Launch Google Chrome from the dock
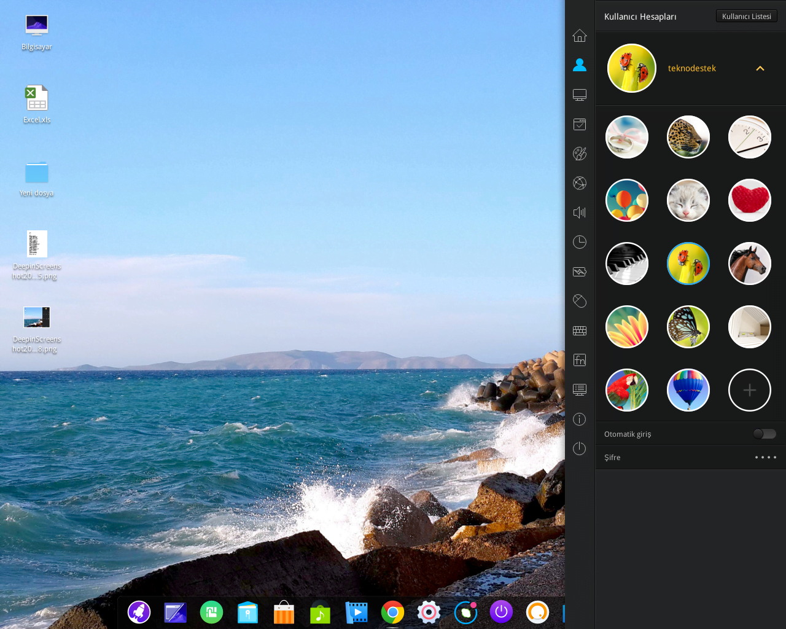 tap(392, 612)
